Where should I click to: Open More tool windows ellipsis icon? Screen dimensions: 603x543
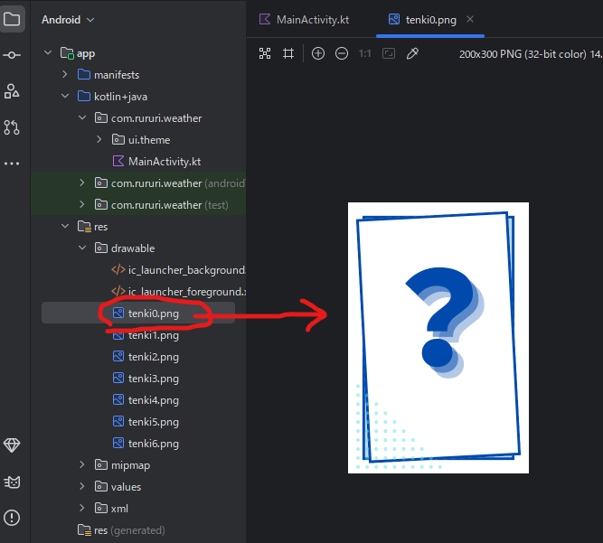tap(12, 164)
